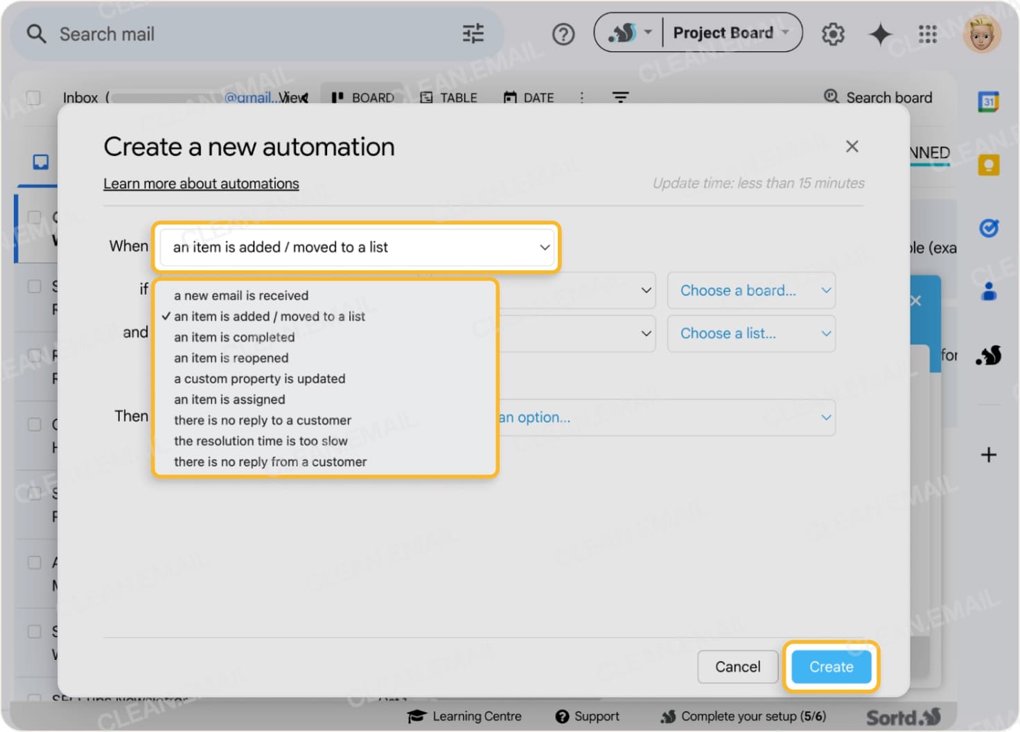This screenshot has width=1020, height=732.
Task: Expand the 'Choose a board...' dropdown
Action: pyautogui.click(x=751, y=290)
